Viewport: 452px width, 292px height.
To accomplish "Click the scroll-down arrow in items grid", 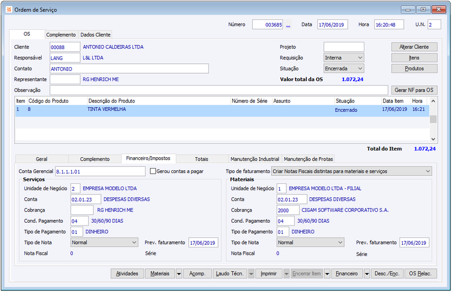I will click(433, 139).
